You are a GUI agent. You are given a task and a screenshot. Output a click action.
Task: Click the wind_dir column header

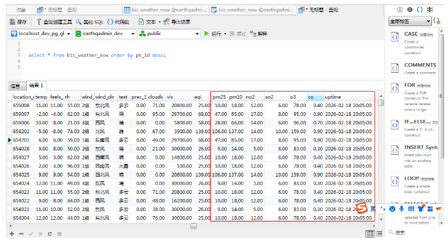[x=105, y=97]
